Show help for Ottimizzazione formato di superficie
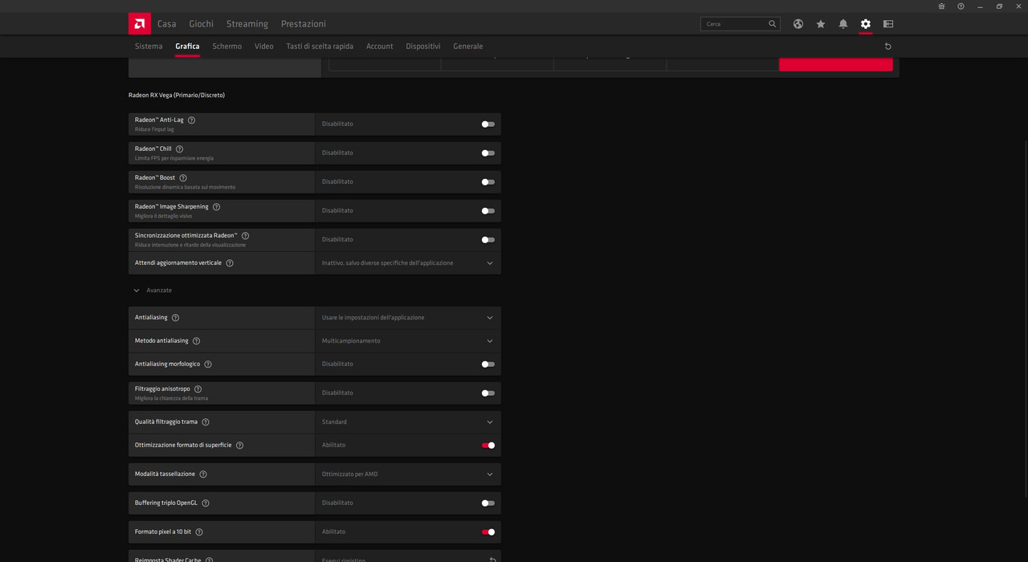 coord(239,446)
